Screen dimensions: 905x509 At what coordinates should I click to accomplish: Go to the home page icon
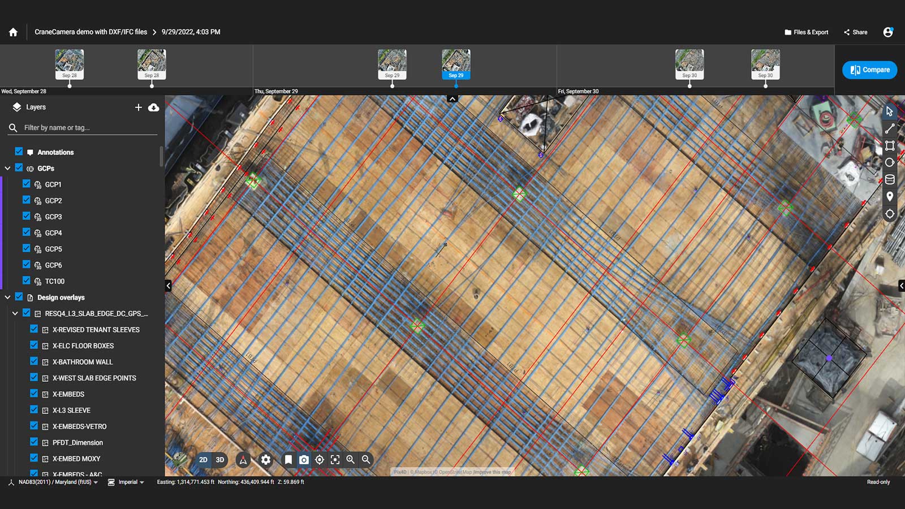point(13,32)
